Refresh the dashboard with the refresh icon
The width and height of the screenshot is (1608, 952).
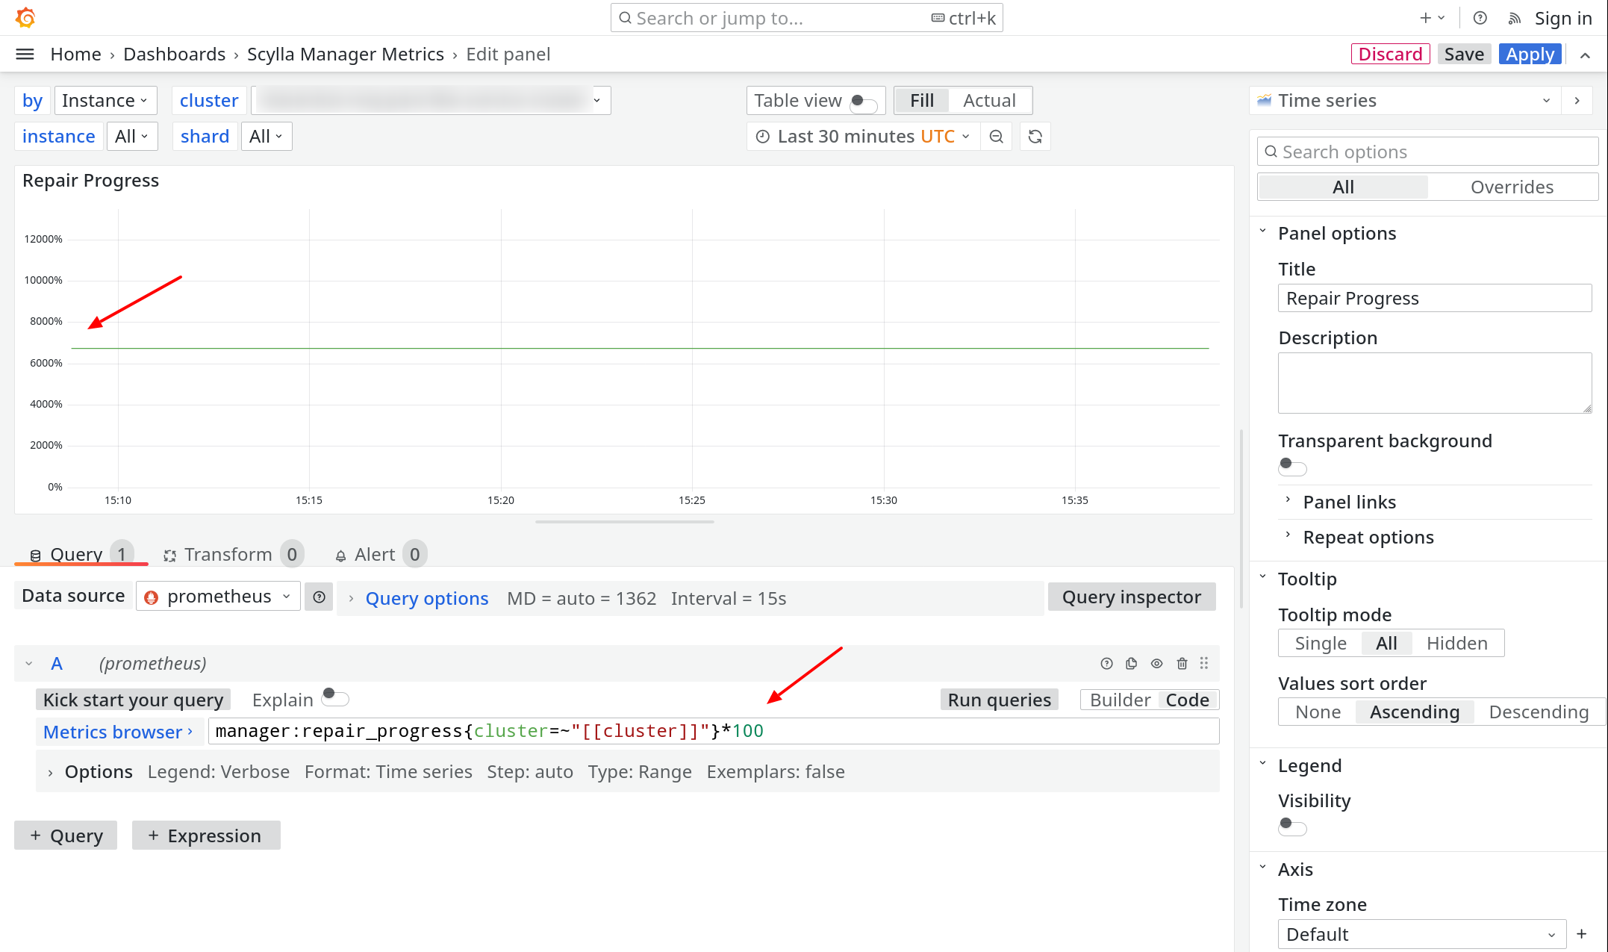pyautogui.click(x=1035, y=136)
